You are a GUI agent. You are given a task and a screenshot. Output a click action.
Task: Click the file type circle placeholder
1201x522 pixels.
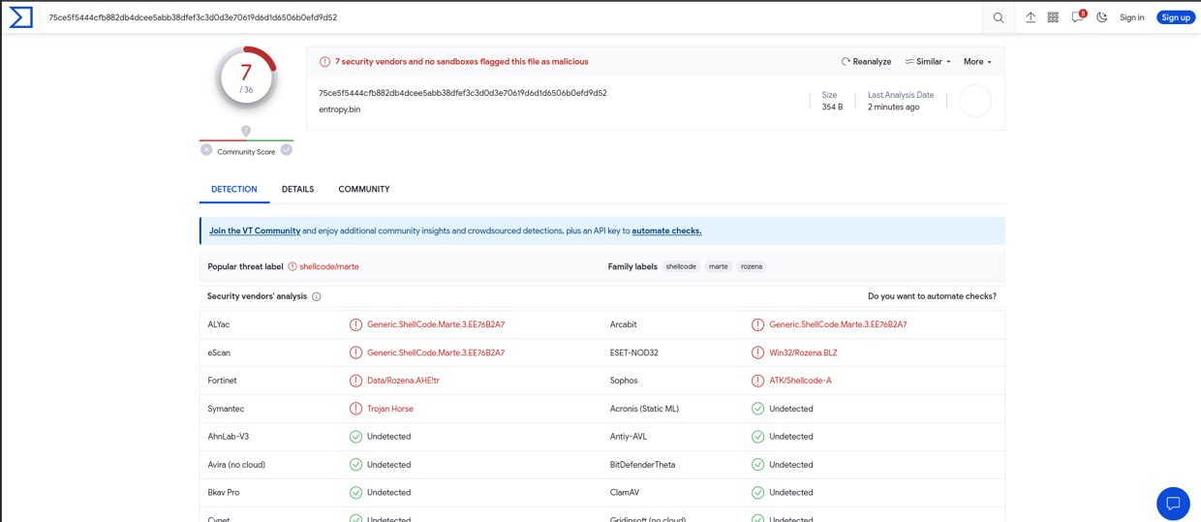975,101
